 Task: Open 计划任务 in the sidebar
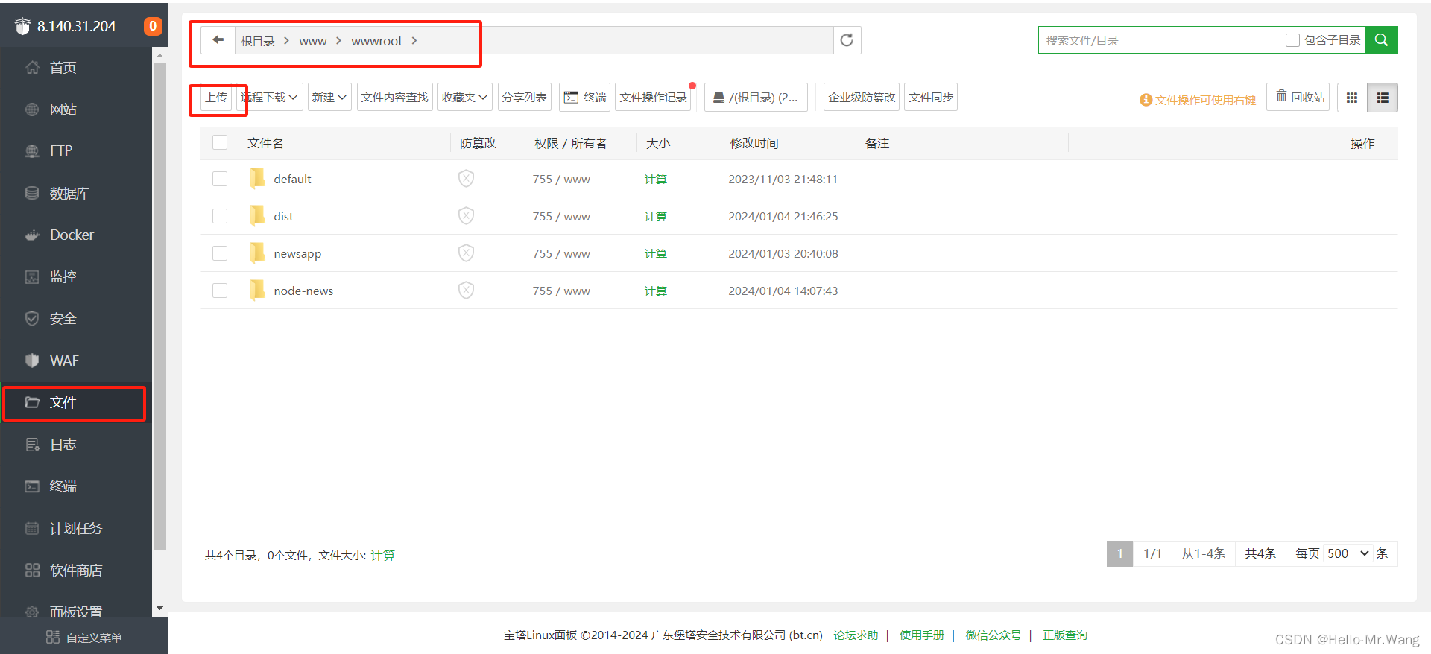(76, 529)
